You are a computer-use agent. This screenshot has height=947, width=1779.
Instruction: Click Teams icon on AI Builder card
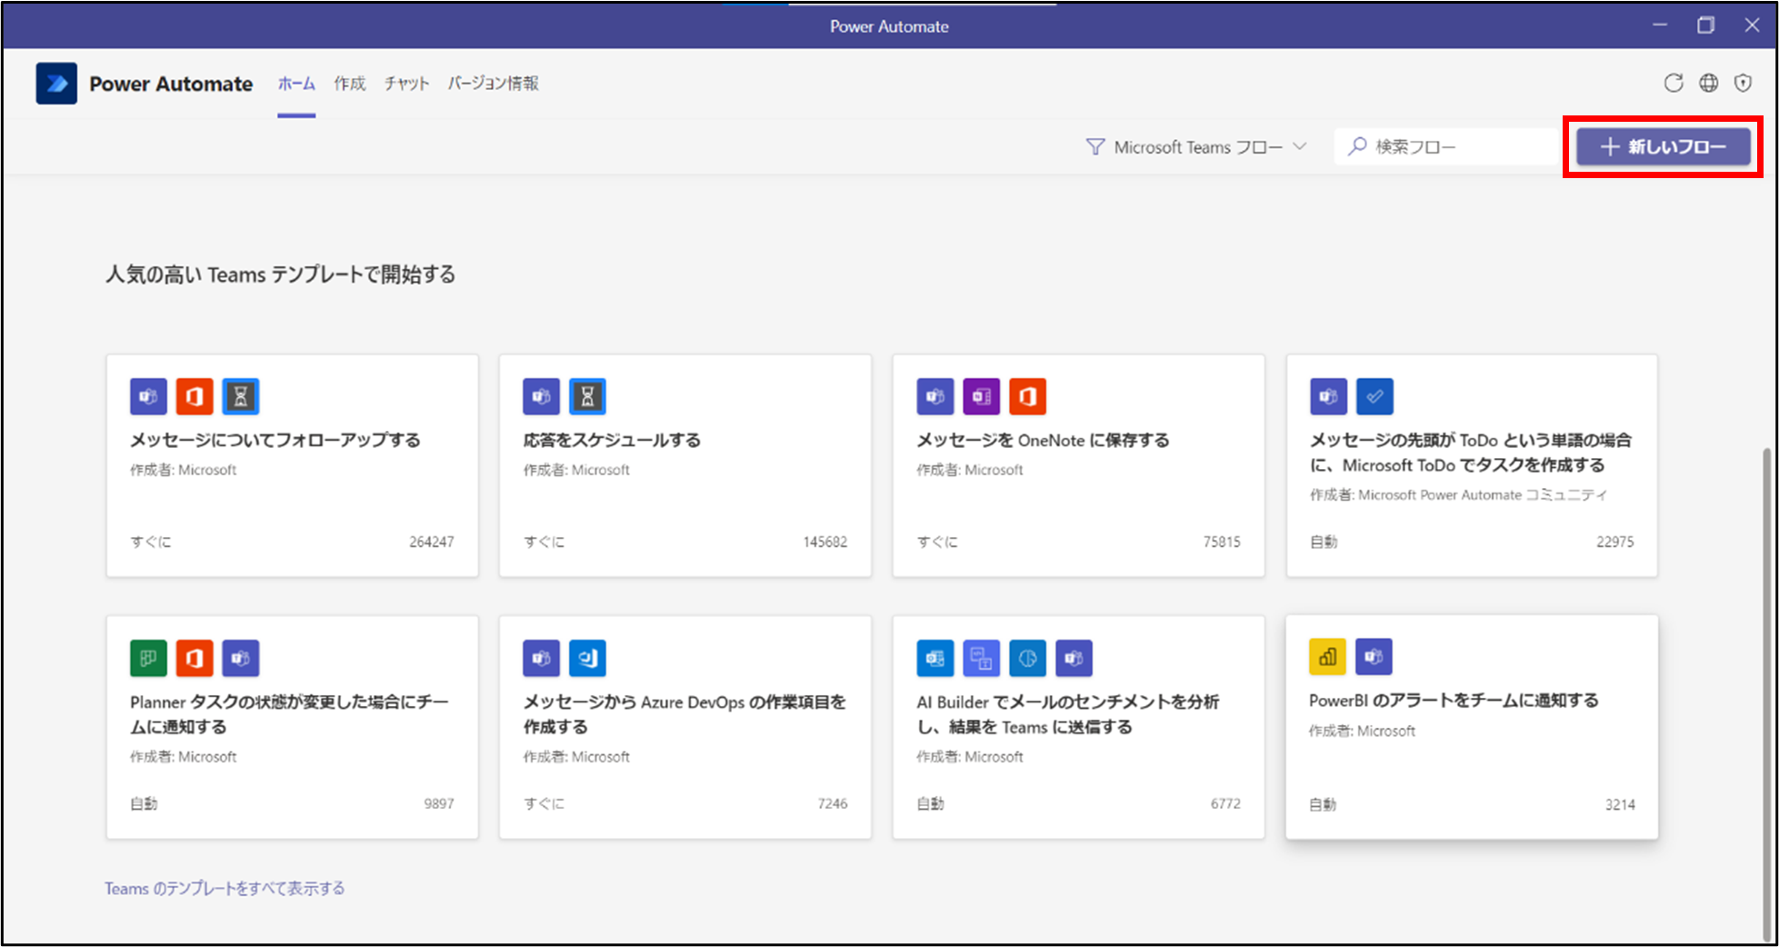1074,658
